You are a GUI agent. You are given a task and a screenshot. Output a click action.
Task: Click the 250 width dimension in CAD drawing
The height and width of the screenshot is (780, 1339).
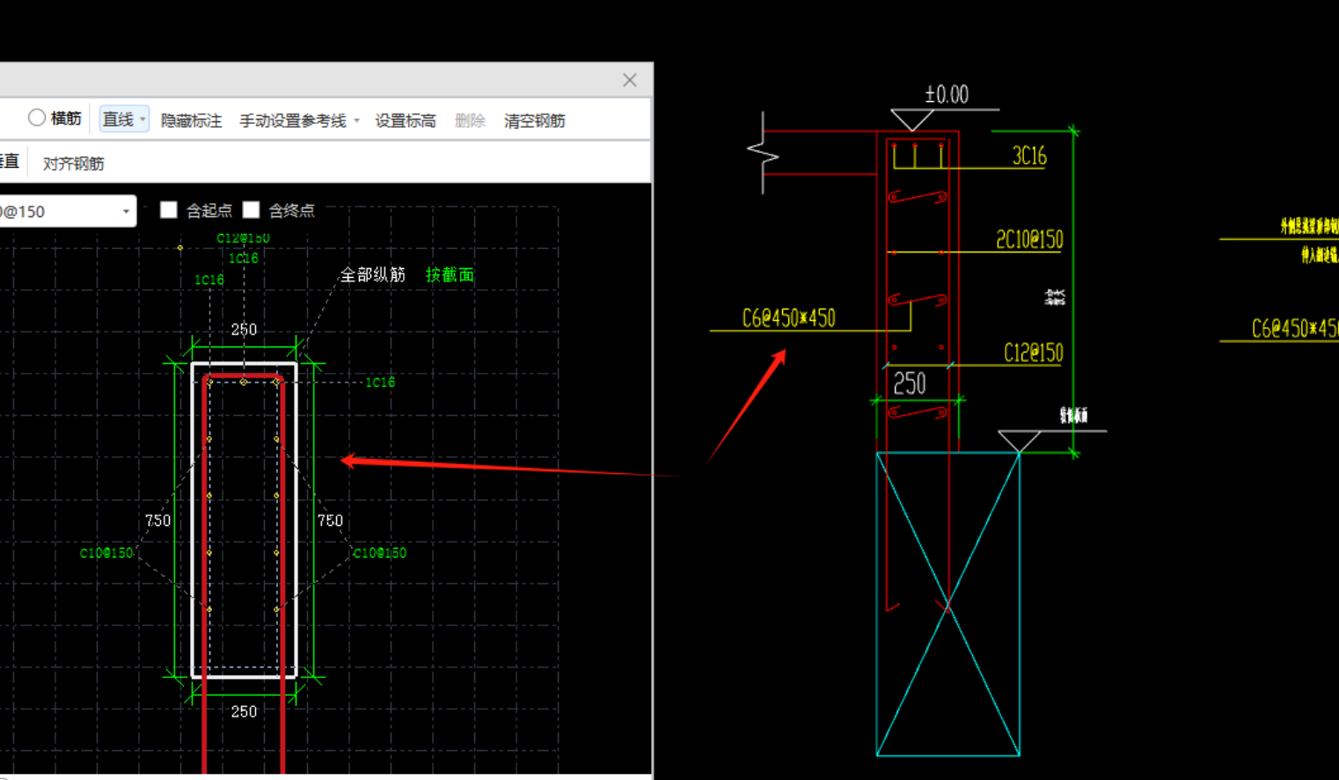pos(910,383)
